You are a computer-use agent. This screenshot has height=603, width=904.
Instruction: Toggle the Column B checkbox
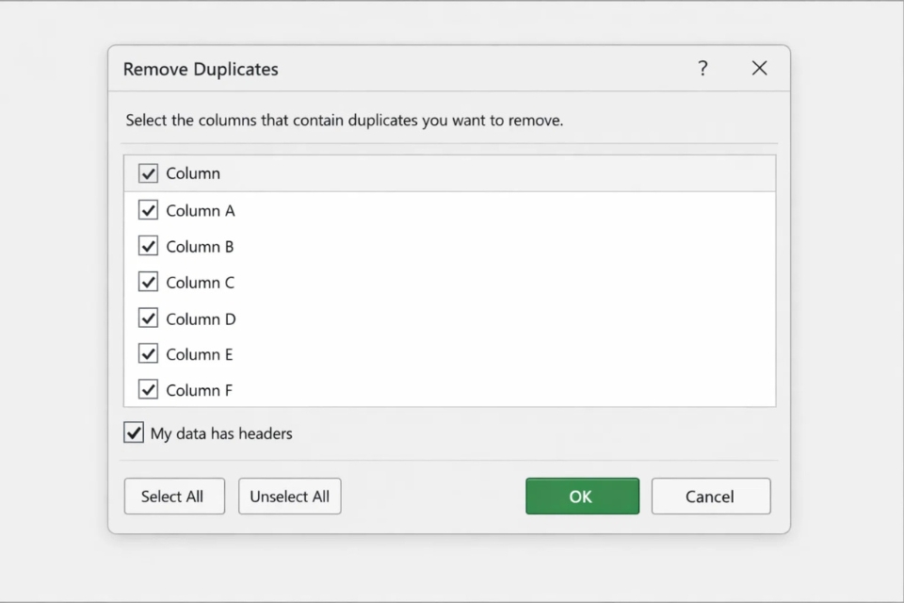(148, 245)
